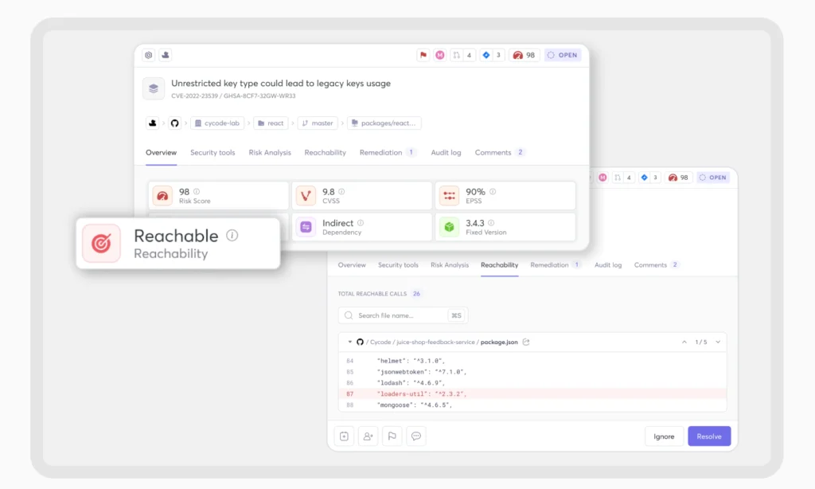Click info icon next to 3.4.3 Fixed Version
Image resolution: width=815 pixels, height=489 pixels.
point(491,223)
